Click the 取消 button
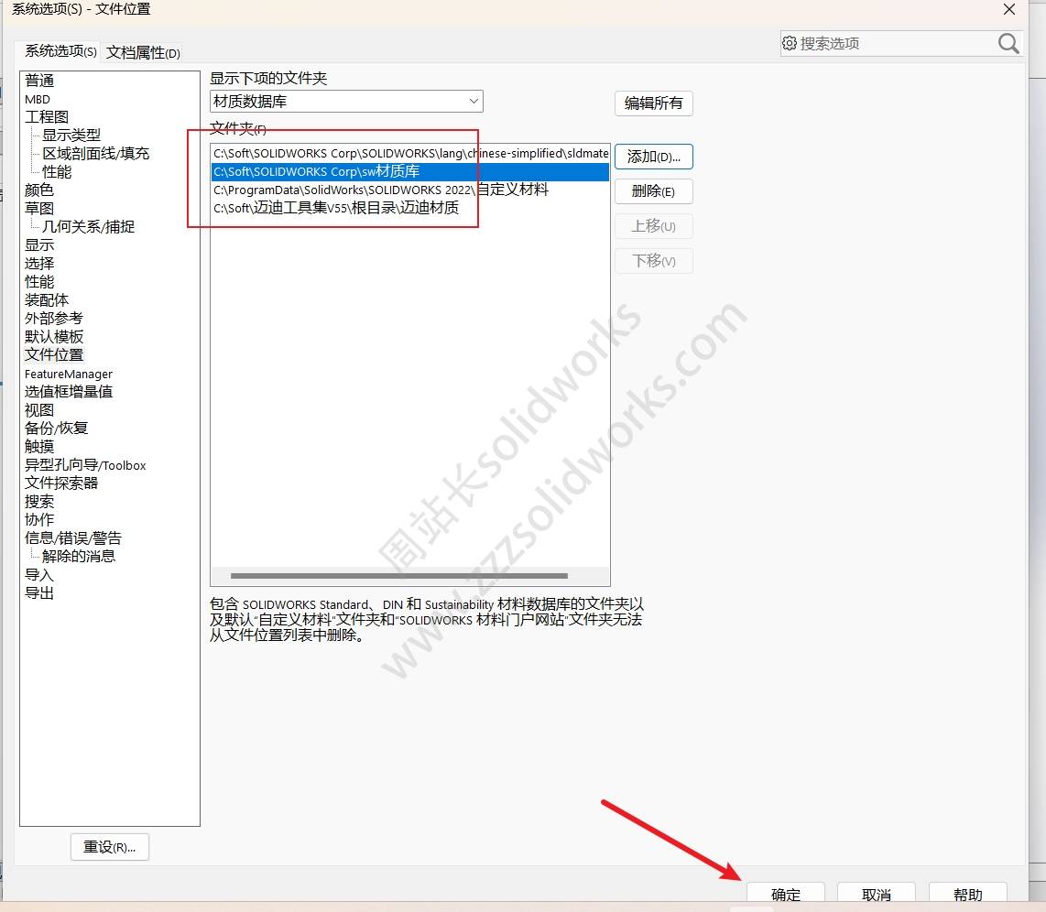 (876, 895)
